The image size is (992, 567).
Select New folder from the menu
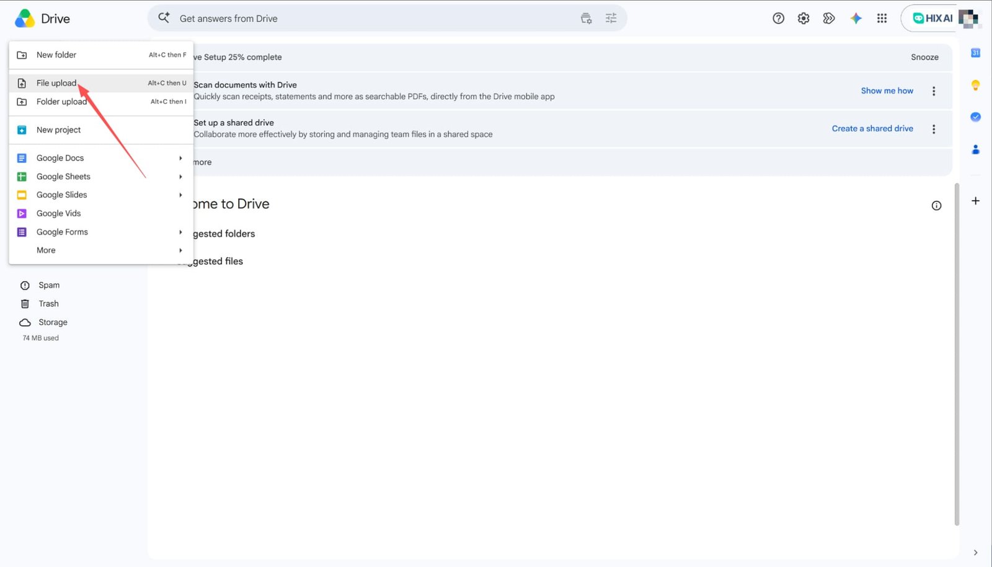pos(101,55)
